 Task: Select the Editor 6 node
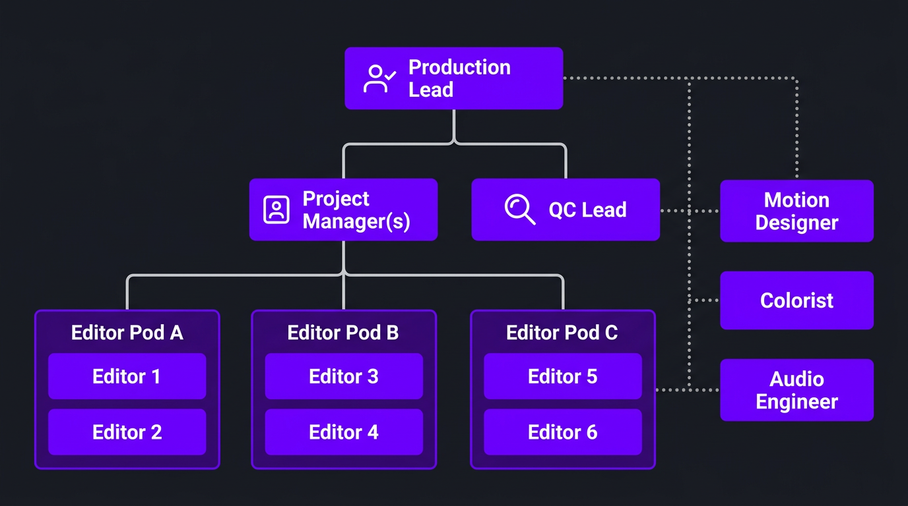coord(562,432)
